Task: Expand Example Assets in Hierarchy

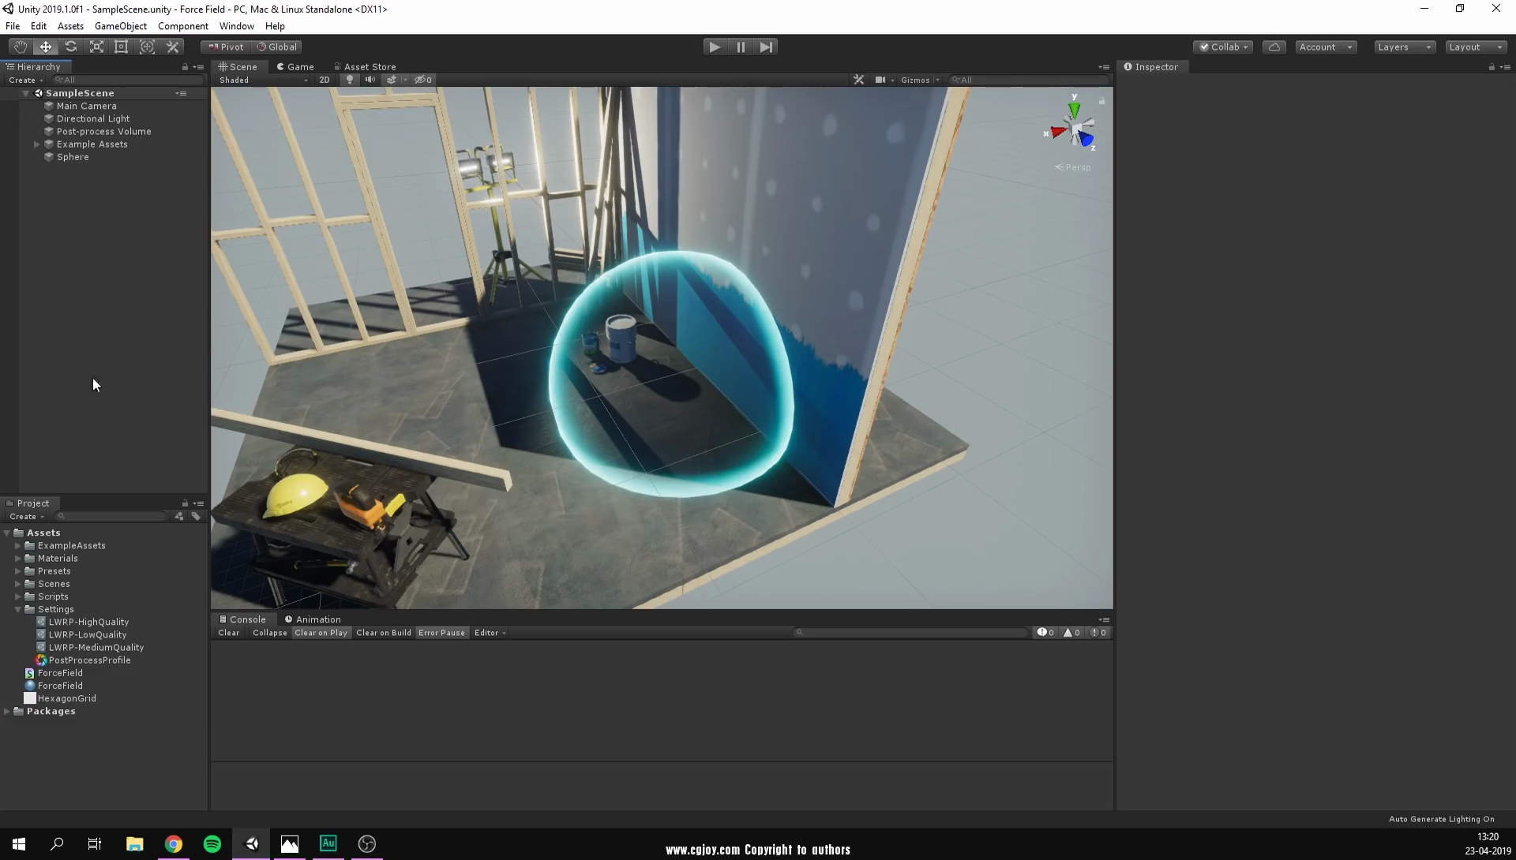Action: 36,144
